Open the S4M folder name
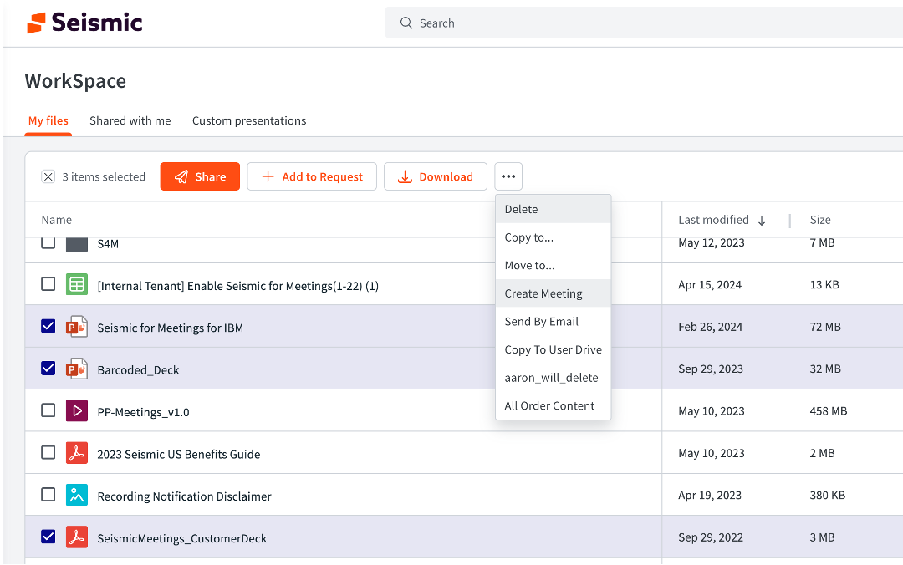The height and width of the screenshot is (565, 903). pos(108,244)
